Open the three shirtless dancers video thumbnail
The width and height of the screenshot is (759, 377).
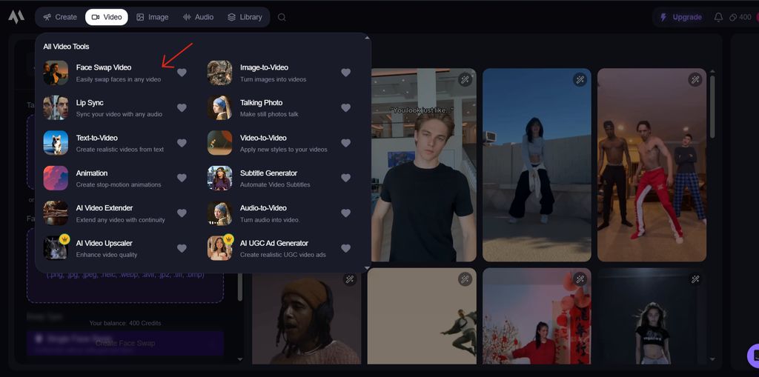[x=652, y=164]
